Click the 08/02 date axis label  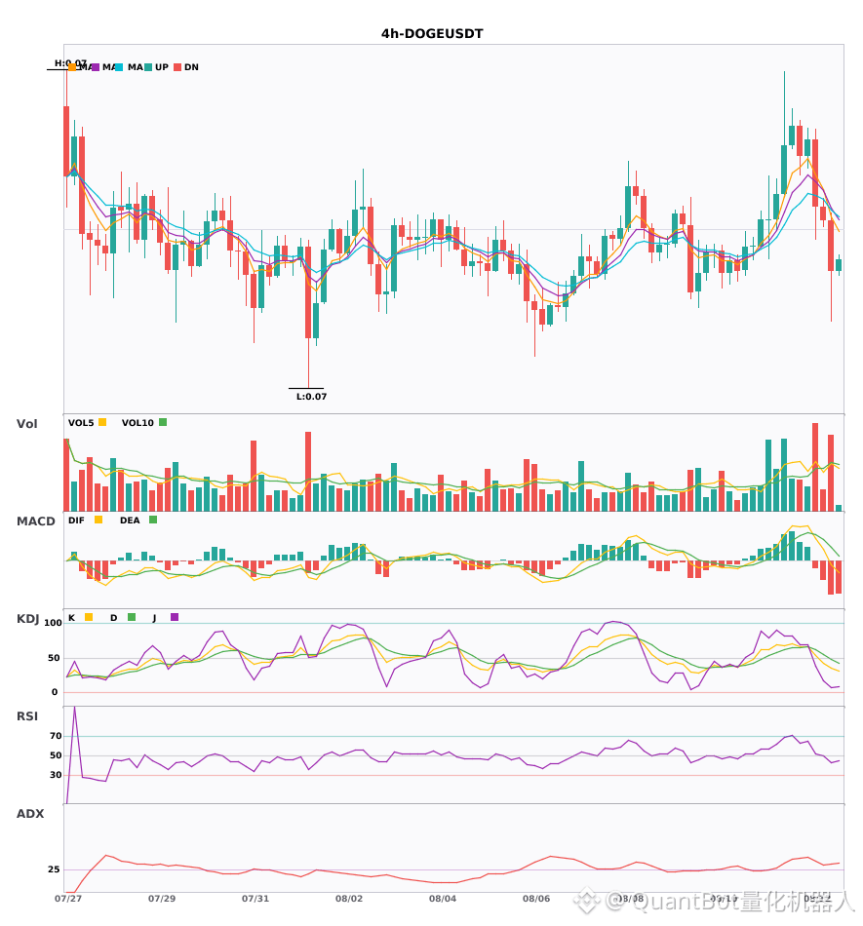349,899
